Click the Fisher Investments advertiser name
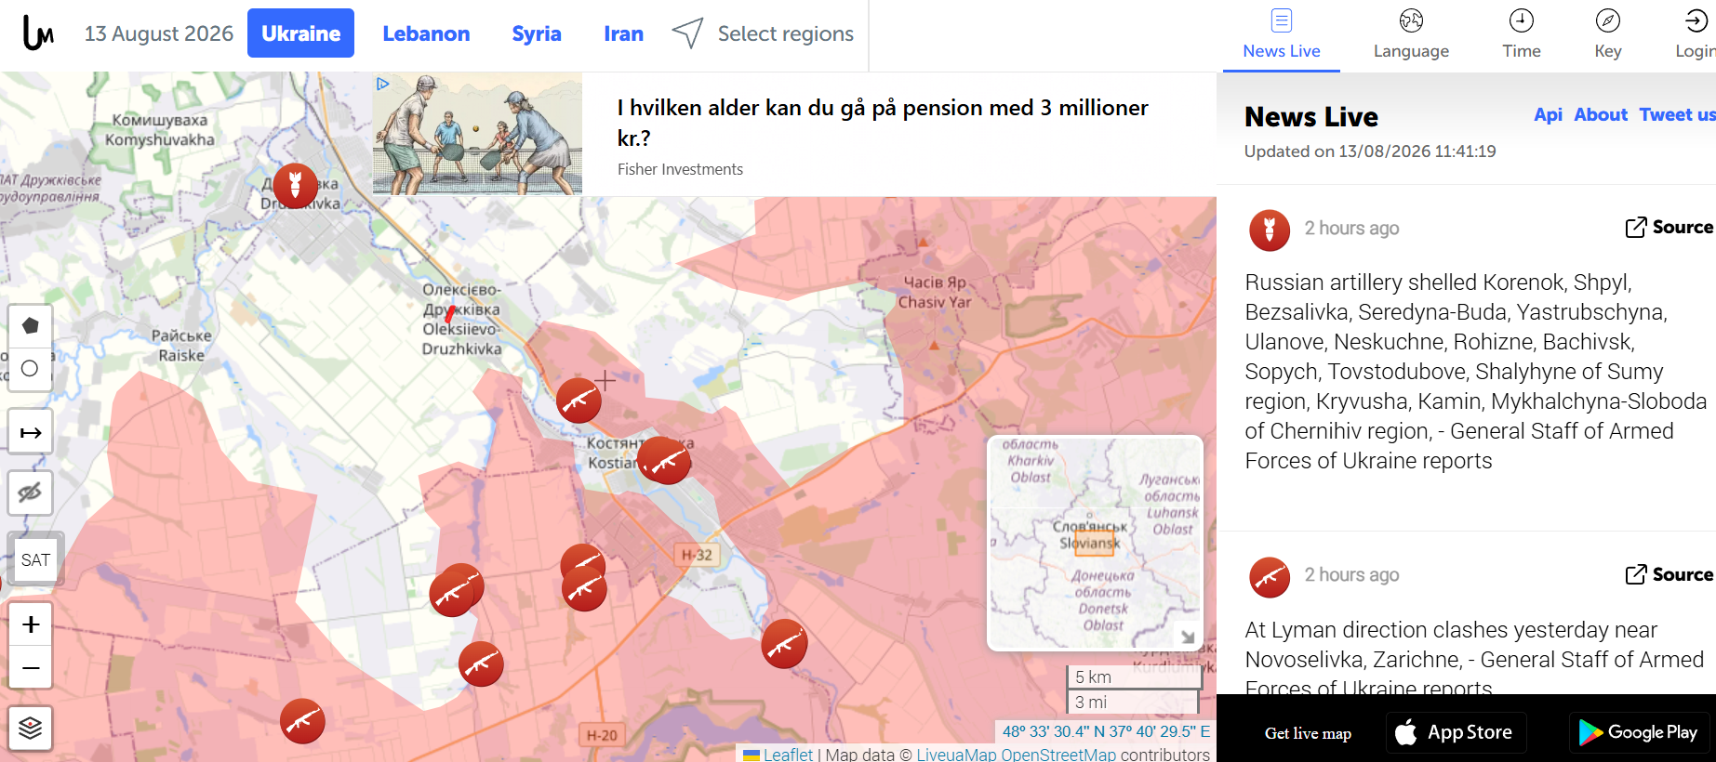Image resolution: width=1716 pixels, height=762 pixels. pos(680,169)
